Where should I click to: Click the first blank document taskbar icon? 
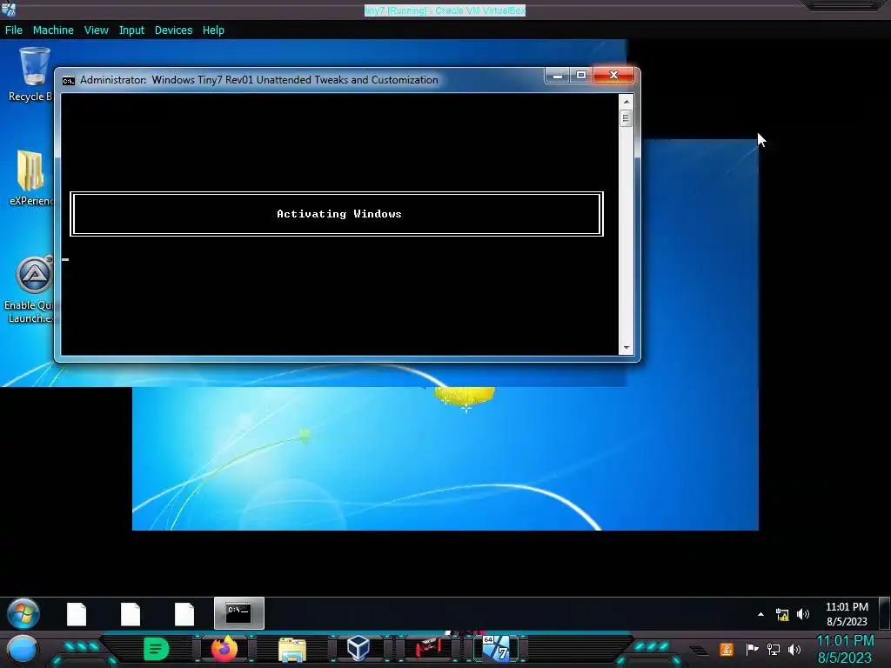[x=77, y=614]
